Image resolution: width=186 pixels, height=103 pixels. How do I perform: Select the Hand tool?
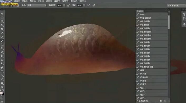tap(2, 83)
